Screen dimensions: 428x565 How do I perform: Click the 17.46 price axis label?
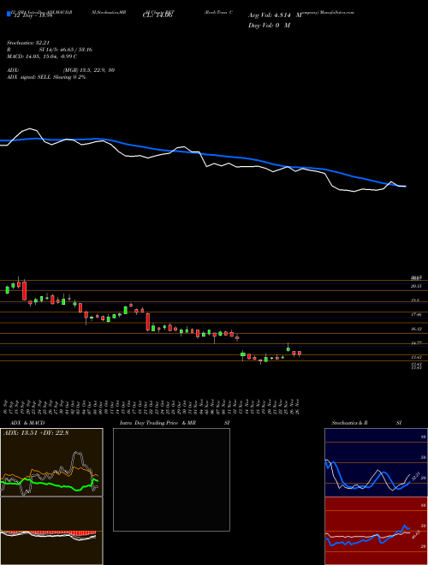(x=417, y=314)
